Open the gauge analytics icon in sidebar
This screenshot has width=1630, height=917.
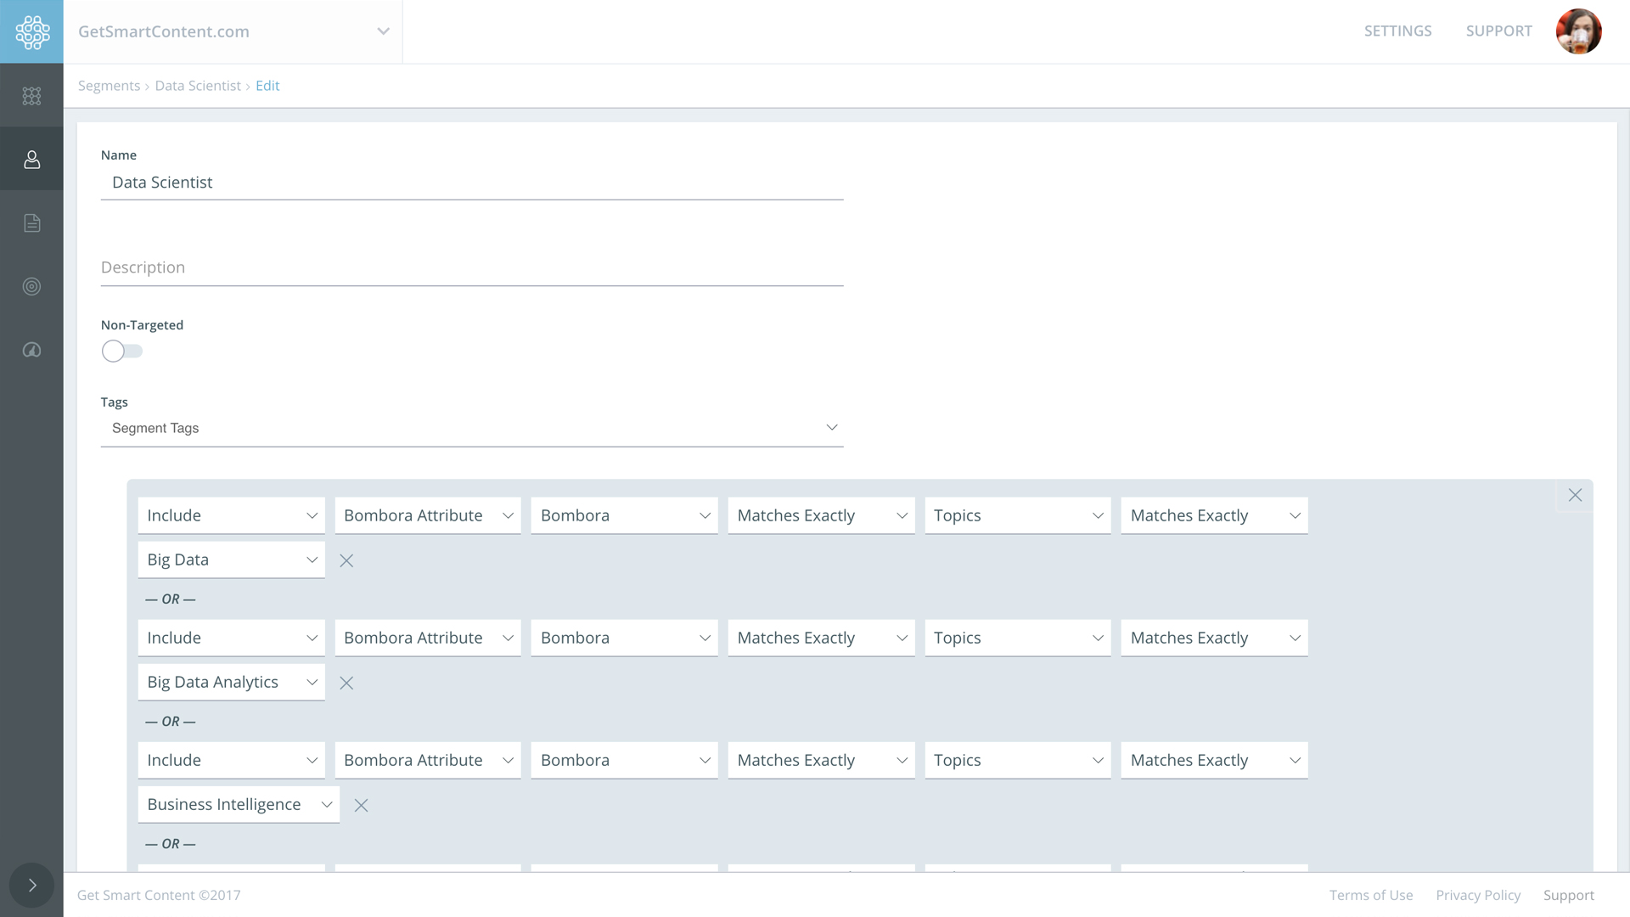31,350
